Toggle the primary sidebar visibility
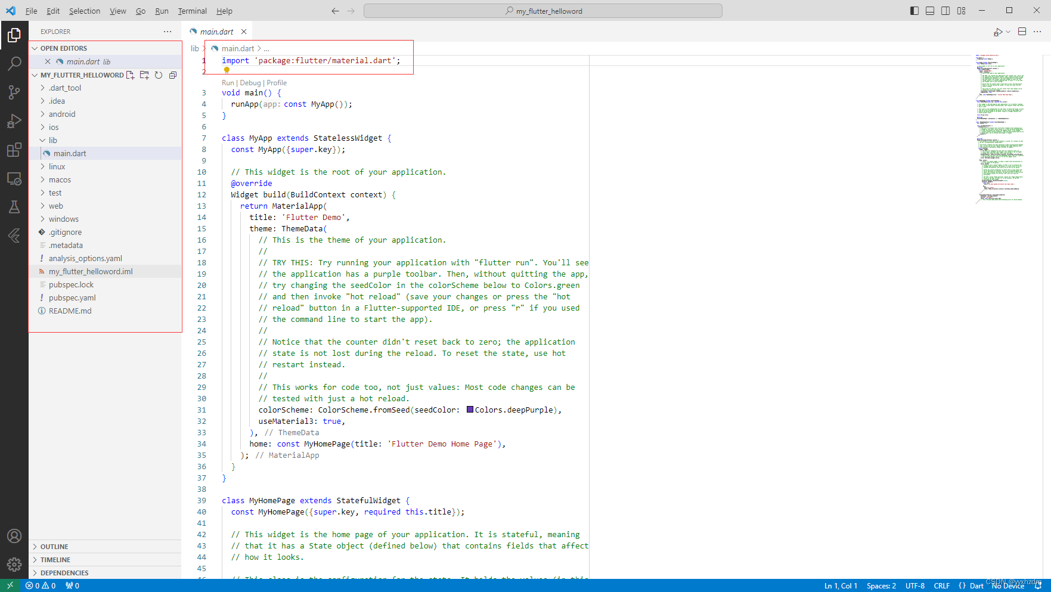The image size is (1051, 592). (914, 10)
